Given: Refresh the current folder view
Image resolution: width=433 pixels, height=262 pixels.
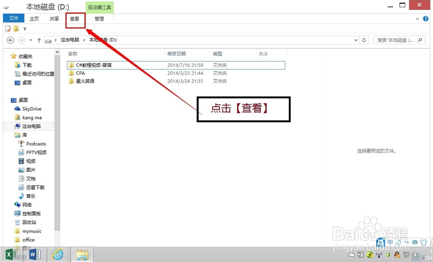Looking at the screenshot, I should (364, 40).
